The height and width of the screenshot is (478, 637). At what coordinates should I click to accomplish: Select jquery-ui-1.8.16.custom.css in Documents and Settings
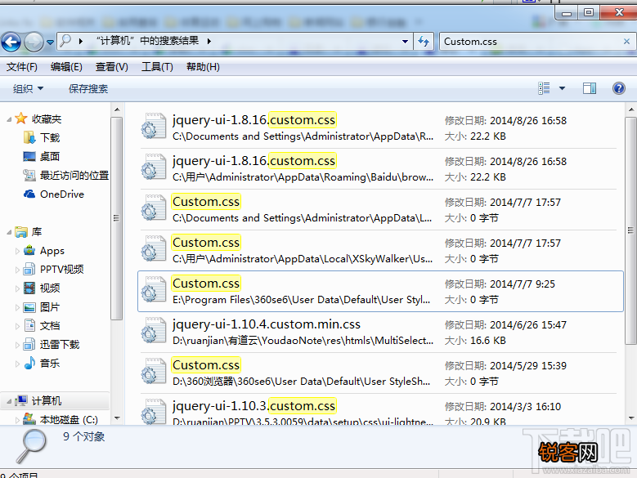click(379, 127)
